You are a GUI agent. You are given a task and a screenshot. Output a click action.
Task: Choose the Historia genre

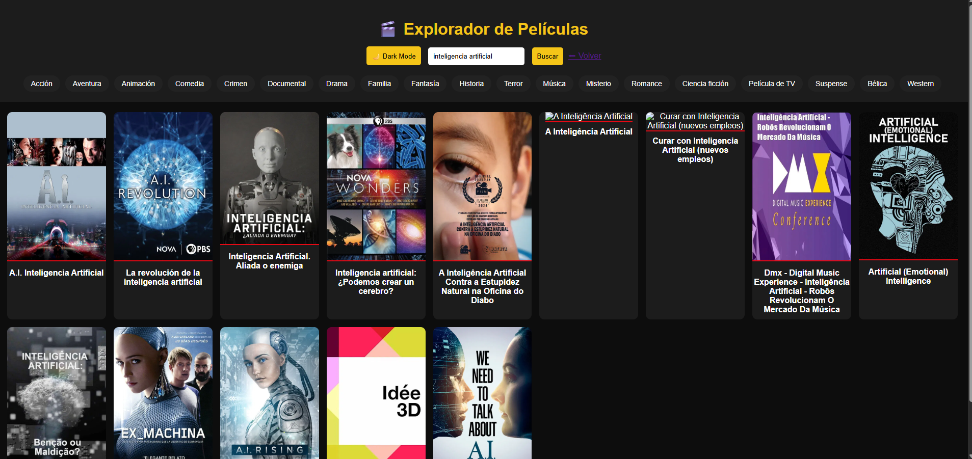click(x=471, y=84)
